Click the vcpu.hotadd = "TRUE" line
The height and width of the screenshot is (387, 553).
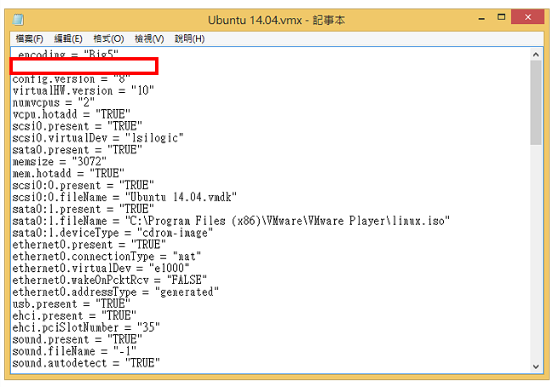72,114
